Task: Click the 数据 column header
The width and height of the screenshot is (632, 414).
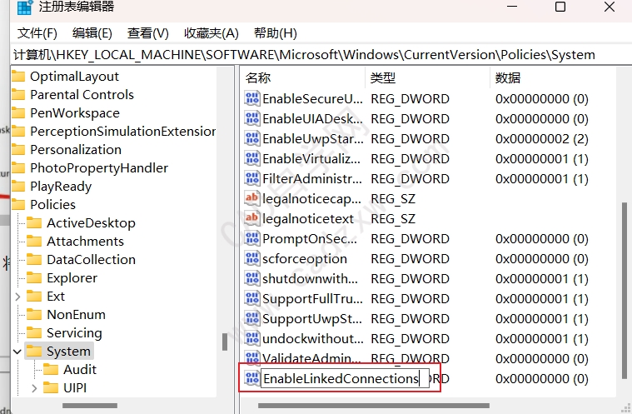Action: click(x=508, y=77)
